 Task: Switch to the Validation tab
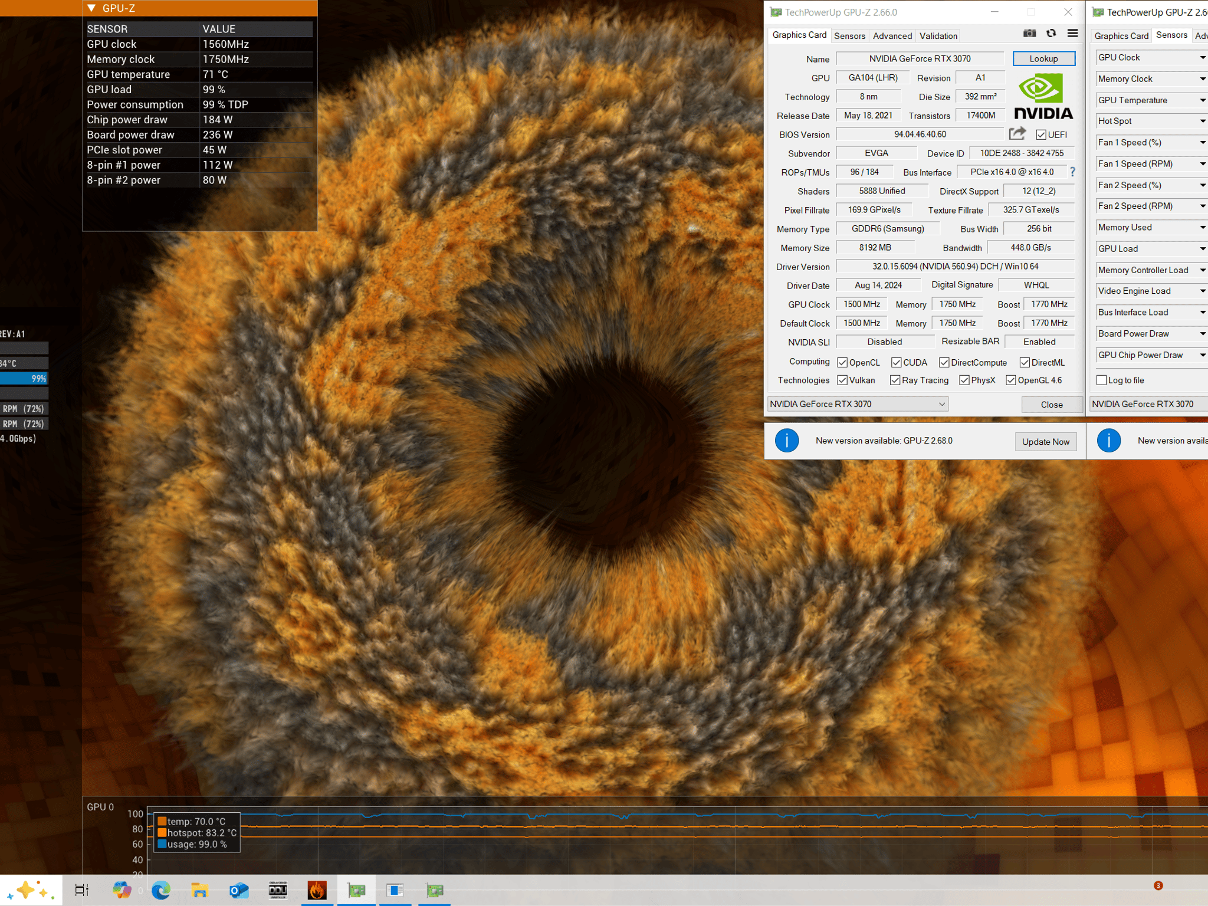tap(938, 36)
